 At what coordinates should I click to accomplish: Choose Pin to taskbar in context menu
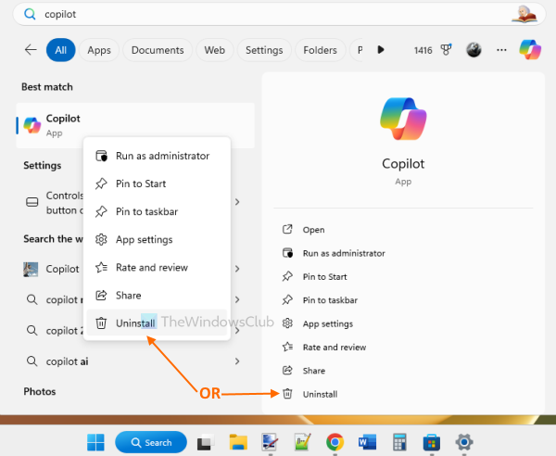point(157,211)
